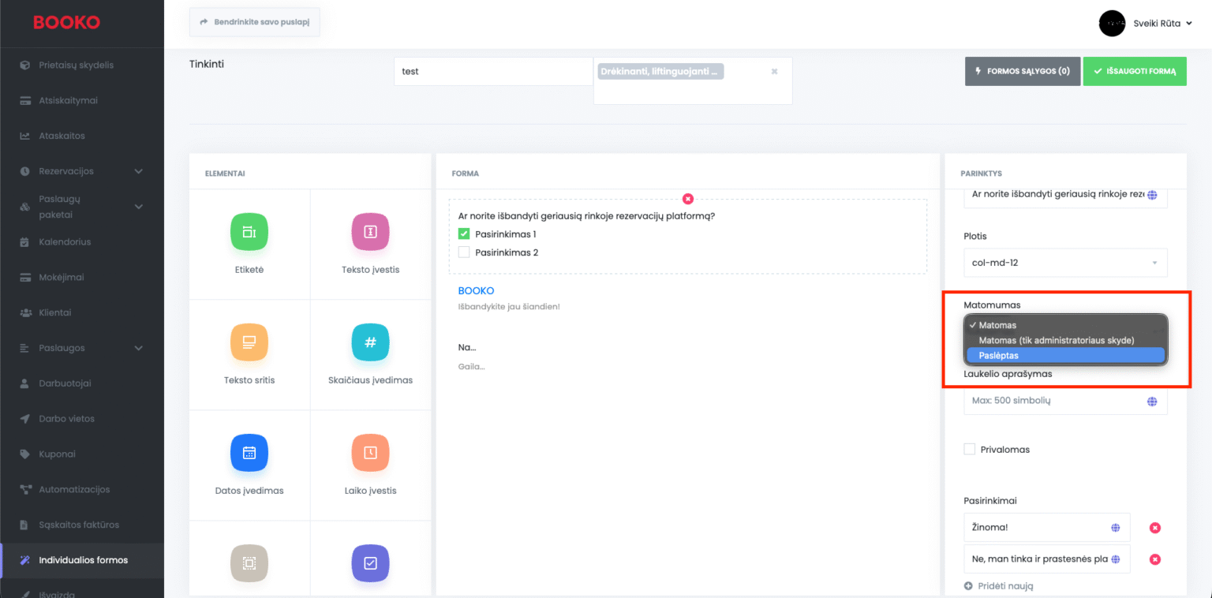1212x598 pixels.
Task: Remove form field with top red X
Action: click(x=688, y=199)
